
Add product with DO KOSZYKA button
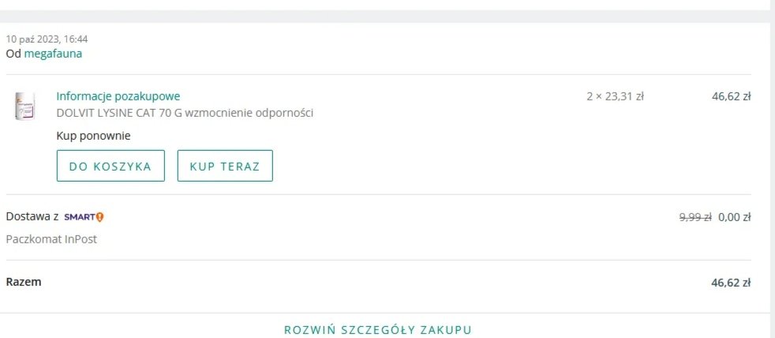pos(110,166)
